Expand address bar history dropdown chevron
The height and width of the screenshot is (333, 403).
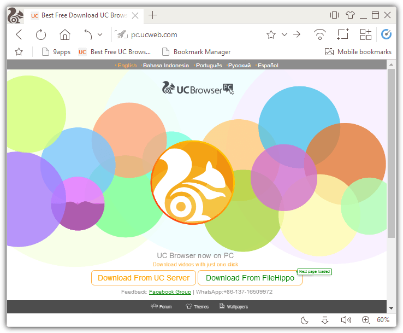pyautogui.click(x=285, y=34)
